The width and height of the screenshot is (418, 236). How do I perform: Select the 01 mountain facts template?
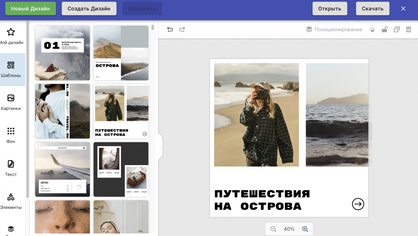click(62, 53)
